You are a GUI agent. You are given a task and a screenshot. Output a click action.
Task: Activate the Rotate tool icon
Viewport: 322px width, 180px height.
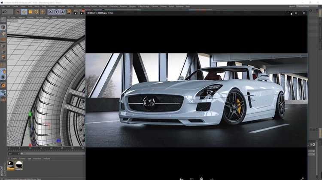(36, 12)
